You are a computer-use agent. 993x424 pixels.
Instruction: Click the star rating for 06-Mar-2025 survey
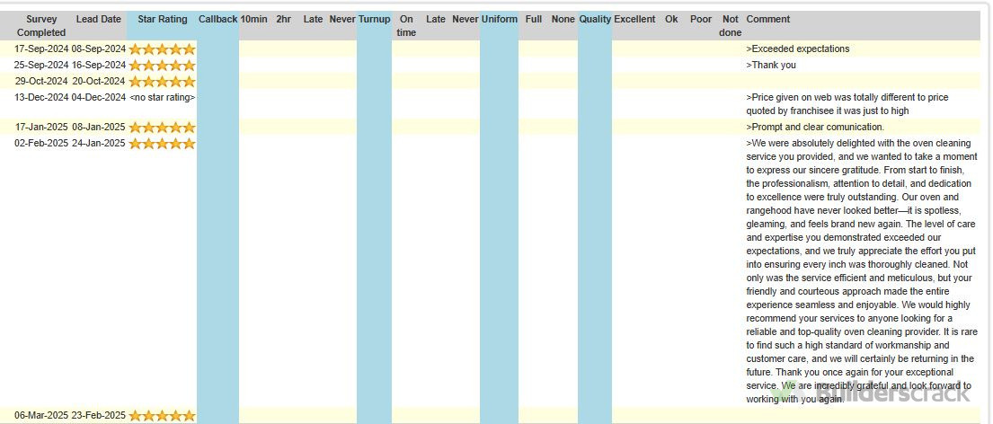(162, 416)
